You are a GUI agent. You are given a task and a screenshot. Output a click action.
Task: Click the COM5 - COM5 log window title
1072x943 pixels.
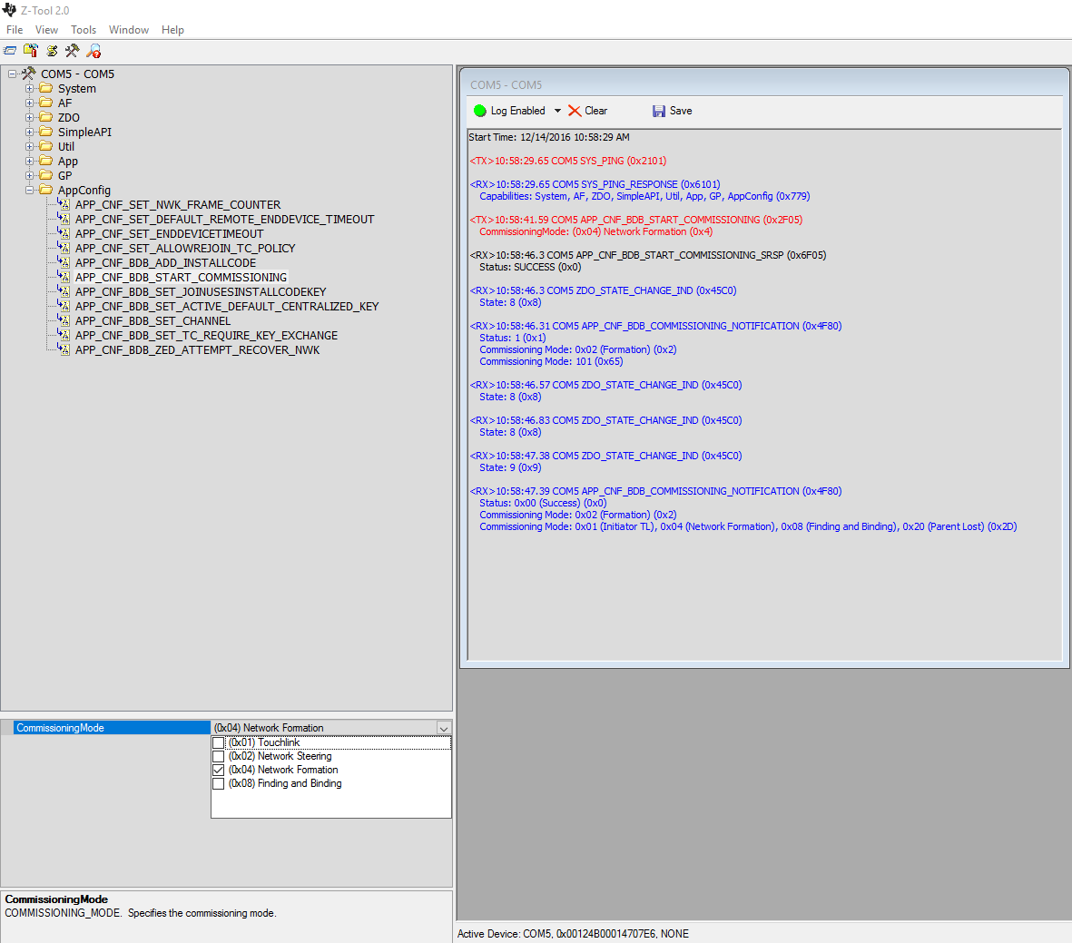pyautogui.click(x=506, y=84)
